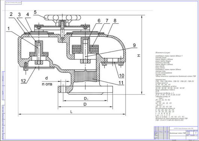Viewport: 199px width, 141px height.
Task: Select callout number 10 label
Action: coord(121,76)
